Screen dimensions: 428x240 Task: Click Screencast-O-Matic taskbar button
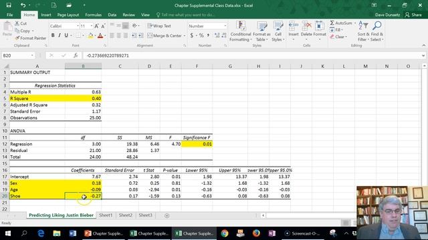[x=302, y=233]
